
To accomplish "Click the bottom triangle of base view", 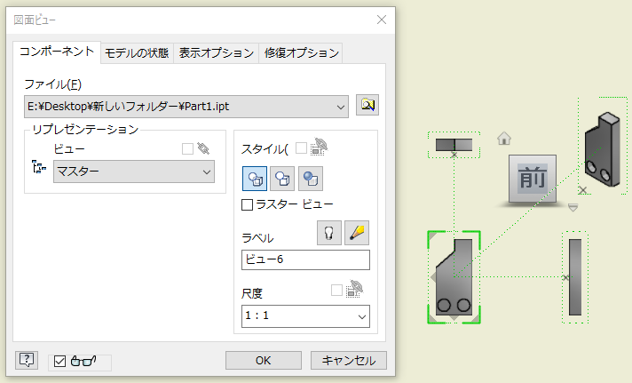I will tap(454, 318).
